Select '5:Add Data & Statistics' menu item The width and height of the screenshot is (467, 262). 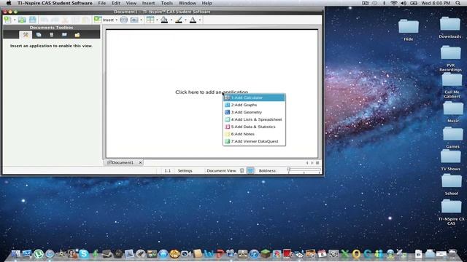point(255,127)
